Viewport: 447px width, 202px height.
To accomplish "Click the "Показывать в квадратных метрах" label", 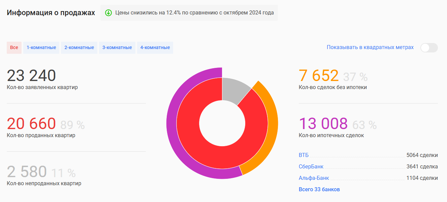I will [x=370, y=47].
